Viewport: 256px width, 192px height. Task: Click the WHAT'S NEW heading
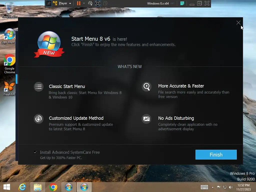tap(130, 66)
